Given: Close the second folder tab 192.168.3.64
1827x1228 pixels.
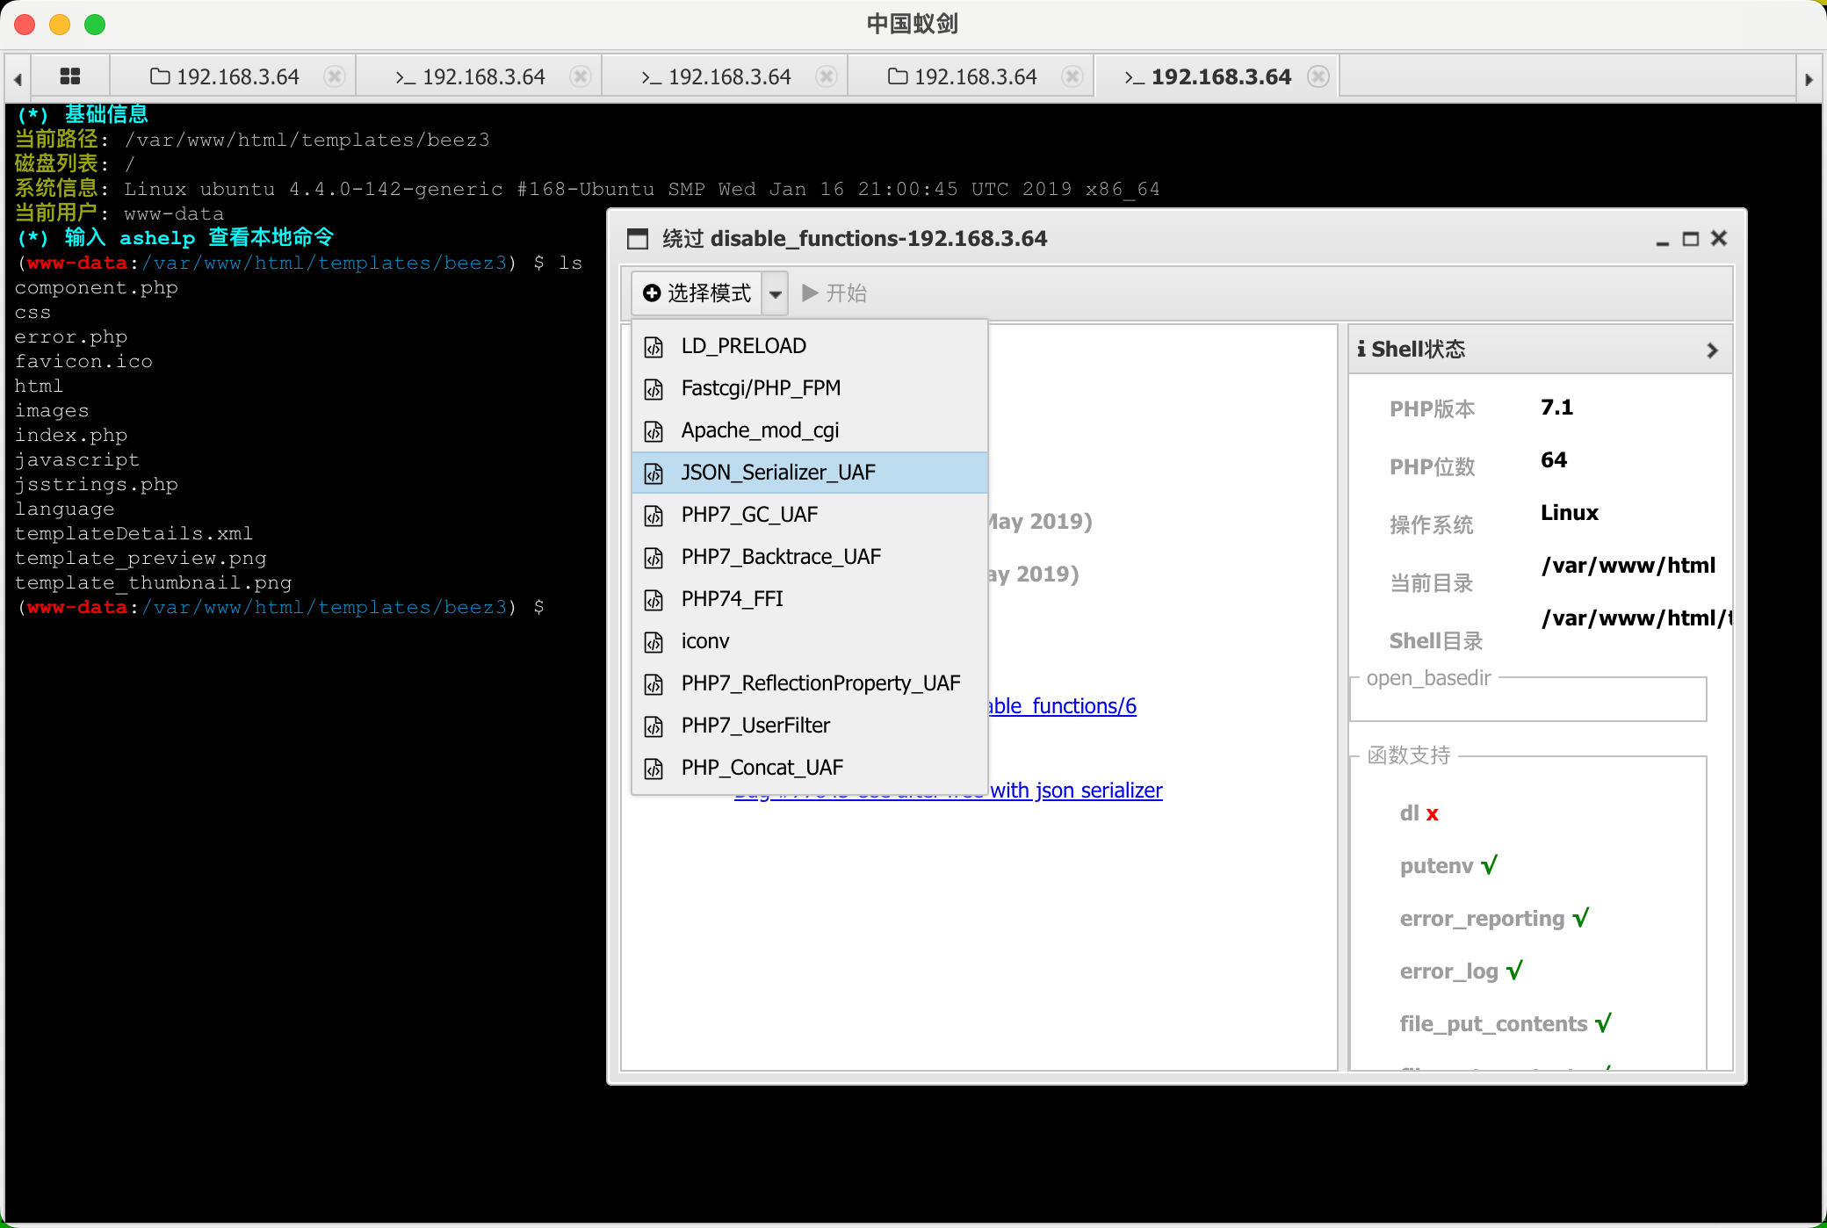Looking at the screenshot, I should (x=1072, y=76).
